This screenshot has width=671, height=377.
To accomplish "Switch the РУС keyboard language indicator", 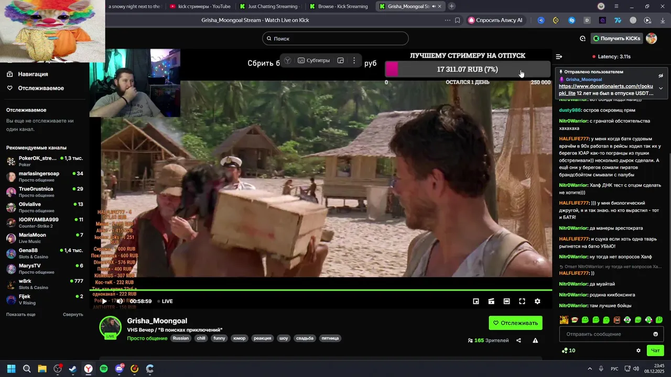I will click(614, 369).
